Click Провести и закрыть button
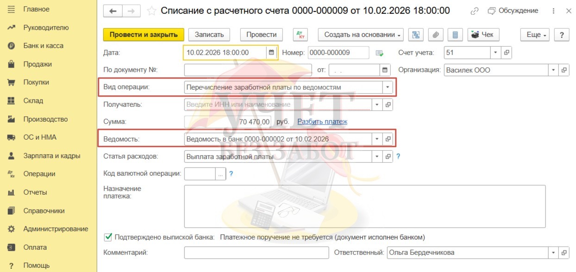This screenshot has width=576, height=272. tap(144, 35)
